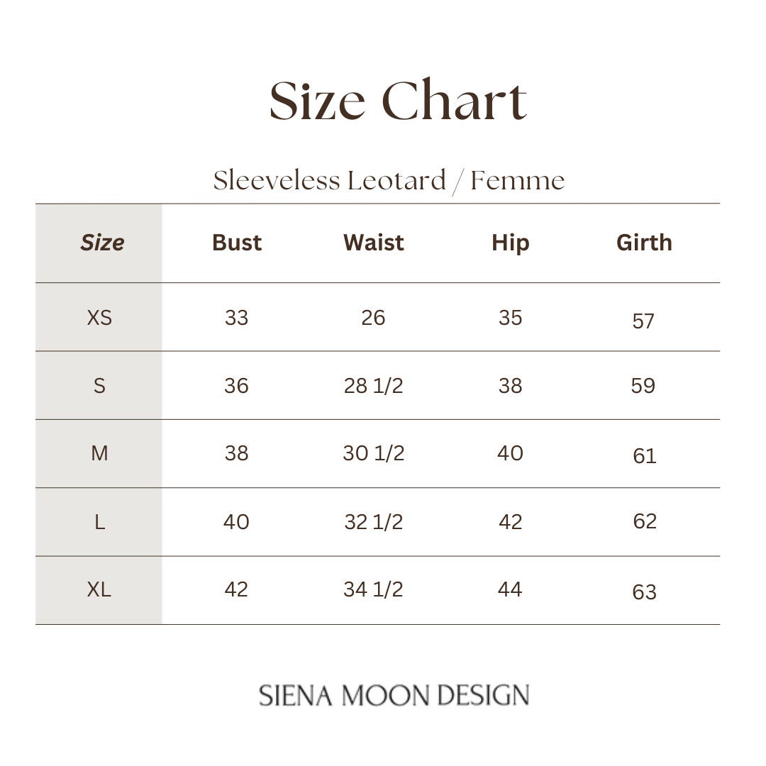
Task: Click the S waist value 28 1/2
Action: (x=374, y=386)
